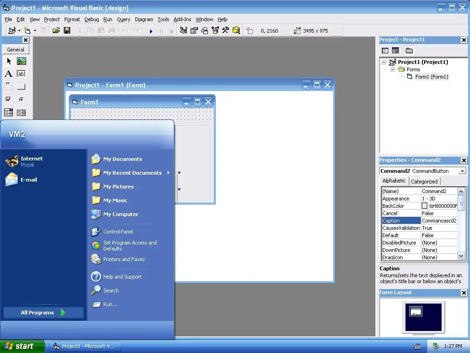470x353 pixels.
Task: Expand the My Recent Documents submenu arrow
Action: [x=168, y=173]
